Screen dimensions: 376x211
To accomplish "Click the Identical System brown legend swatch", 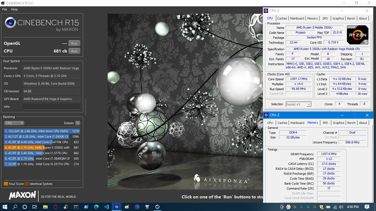I will [x=27, y=184].
